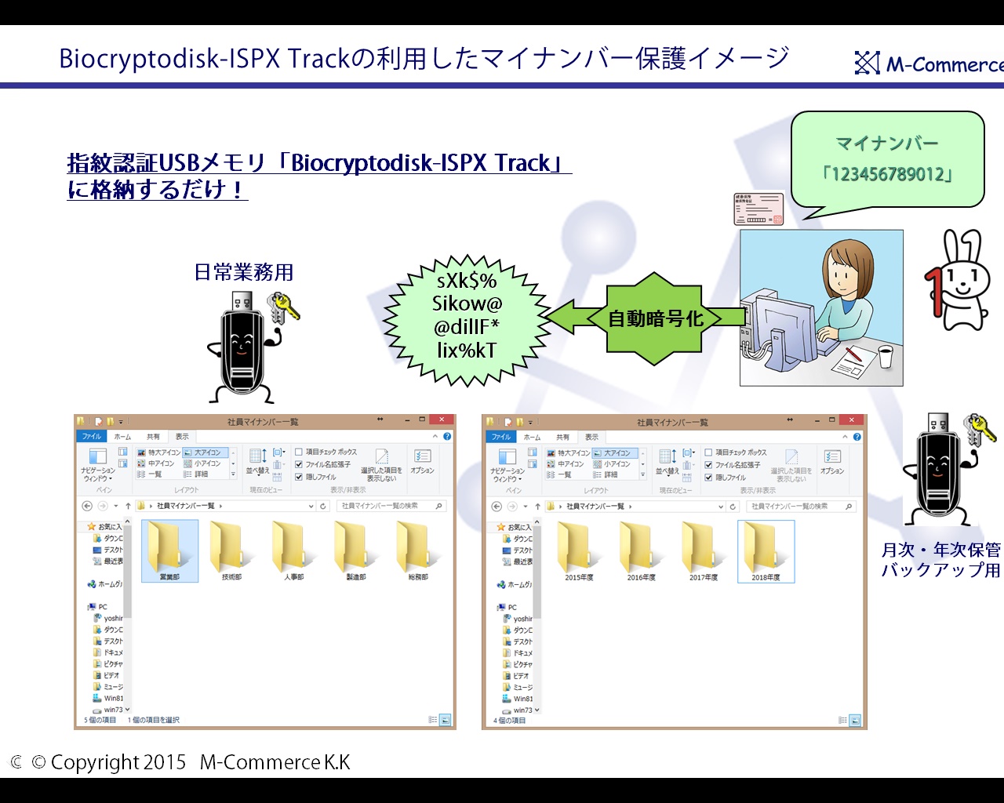1004x803 pixels.
Task: Select Win81 drive in 営業部 window navigation pane
Action: [x=108, y=698]
